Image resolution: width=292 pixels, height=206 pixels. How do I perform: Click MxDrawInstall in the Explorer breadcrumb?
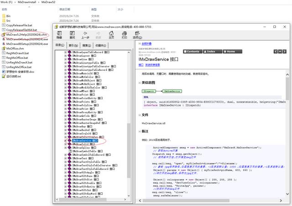(27, 2)
